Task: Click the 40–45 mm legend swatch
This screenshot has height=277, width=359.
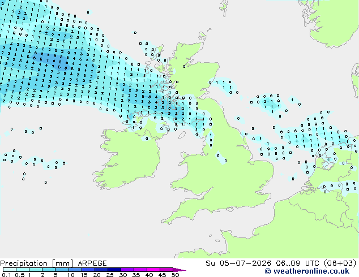Action: click(153, 270)
